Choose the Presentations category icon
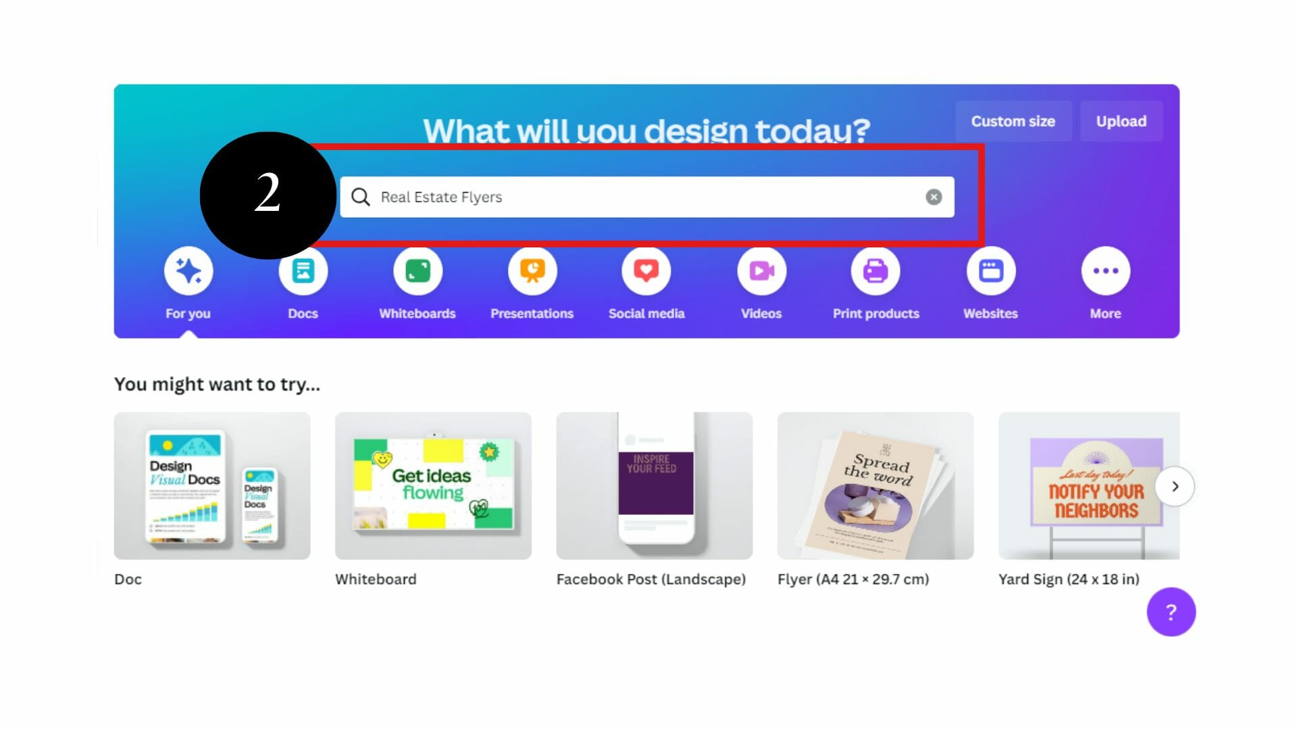 coord(532,271)
